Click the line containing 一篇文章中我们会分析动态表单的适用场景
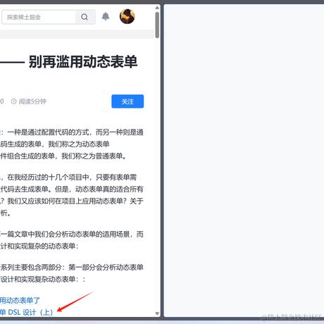Viewport: 324px width, 324px height. tap(72, 234)
